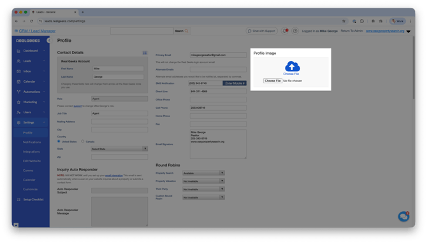This screenshot has height=243, width=427.
Task: Expand the Marketing menu chevron
Action: [x=44, y=102]
